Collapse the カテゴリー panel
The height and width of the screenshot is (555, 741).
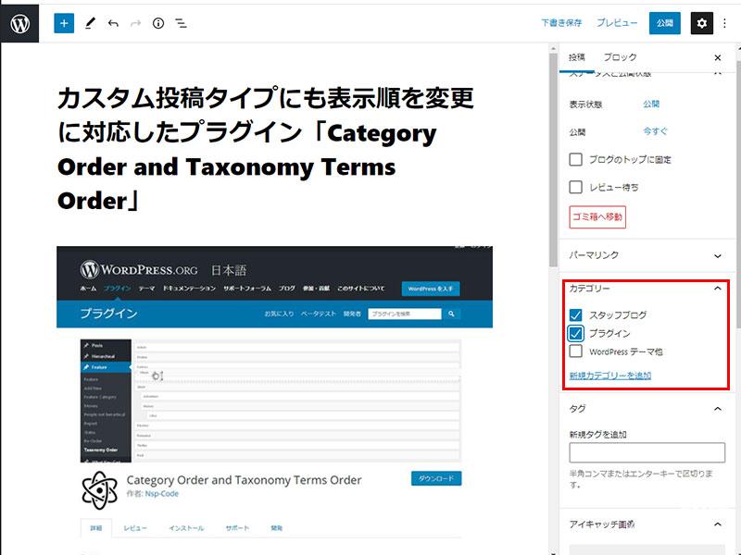(x=718, y=289)
